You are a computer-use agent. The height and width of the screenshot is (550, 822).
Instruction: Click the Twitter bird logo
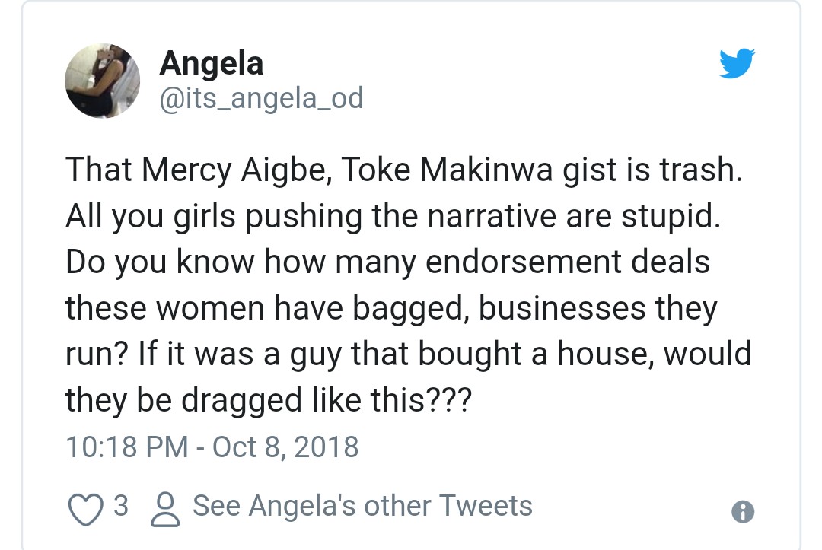[x=737, y=64]
